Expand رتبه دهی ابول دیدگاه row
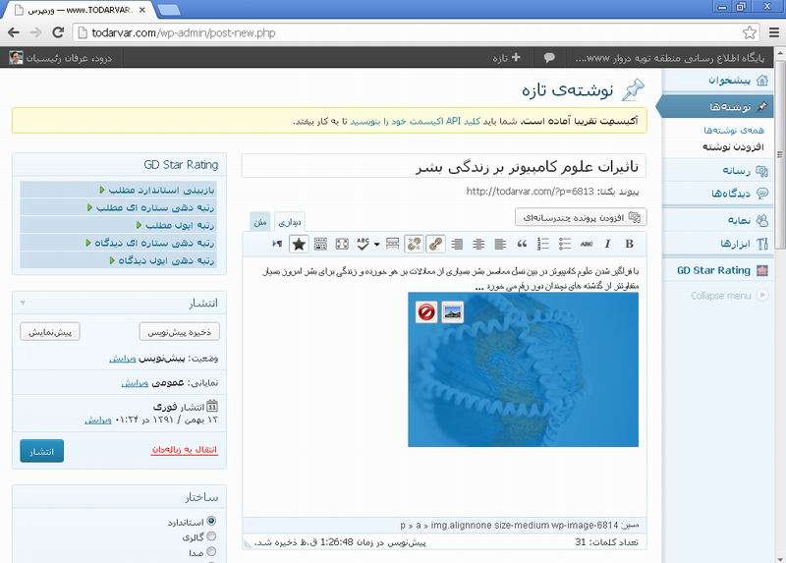Image resolution: width=786 pixels, height=563 pixels. [x=119, y=260]
